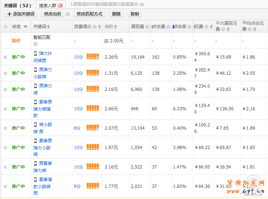Sort by 点击率 using blue down arrow
Viewport: 268px width, 199px height.
[x=173, y=27]
